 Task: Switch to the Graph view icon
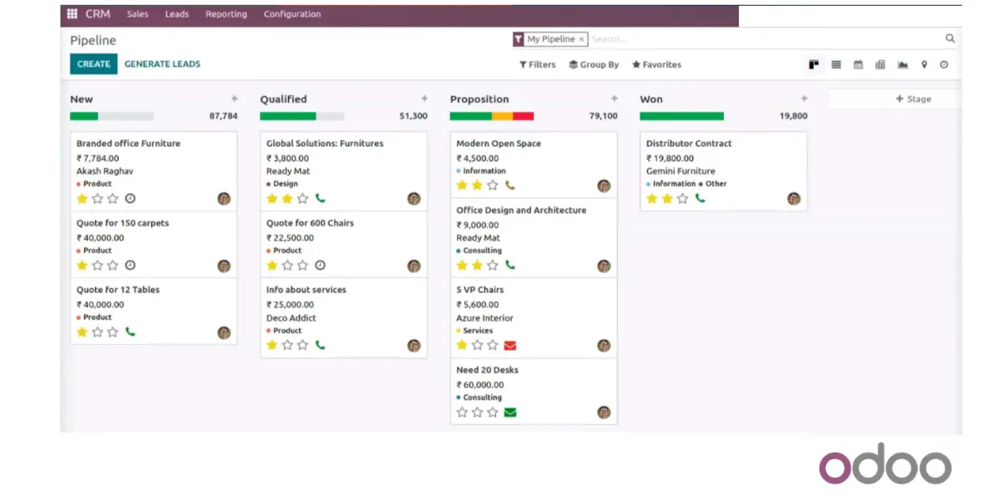tap(903, 64)
